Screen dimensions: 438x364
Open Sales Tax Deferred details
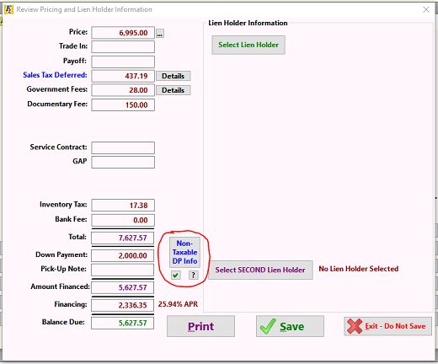[x=173, y=76]
